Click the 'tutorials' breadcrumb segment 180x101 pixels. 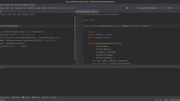31,8
